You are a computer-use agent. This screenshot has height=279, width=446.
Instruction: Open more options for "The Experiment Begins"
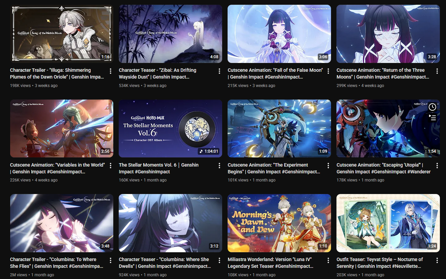328,166
